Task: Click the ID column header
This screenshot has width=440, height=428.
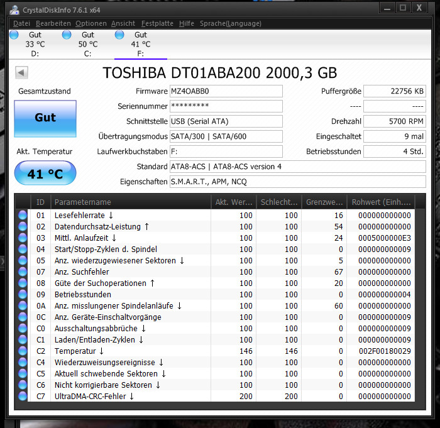Action: (x=40, y=202)
